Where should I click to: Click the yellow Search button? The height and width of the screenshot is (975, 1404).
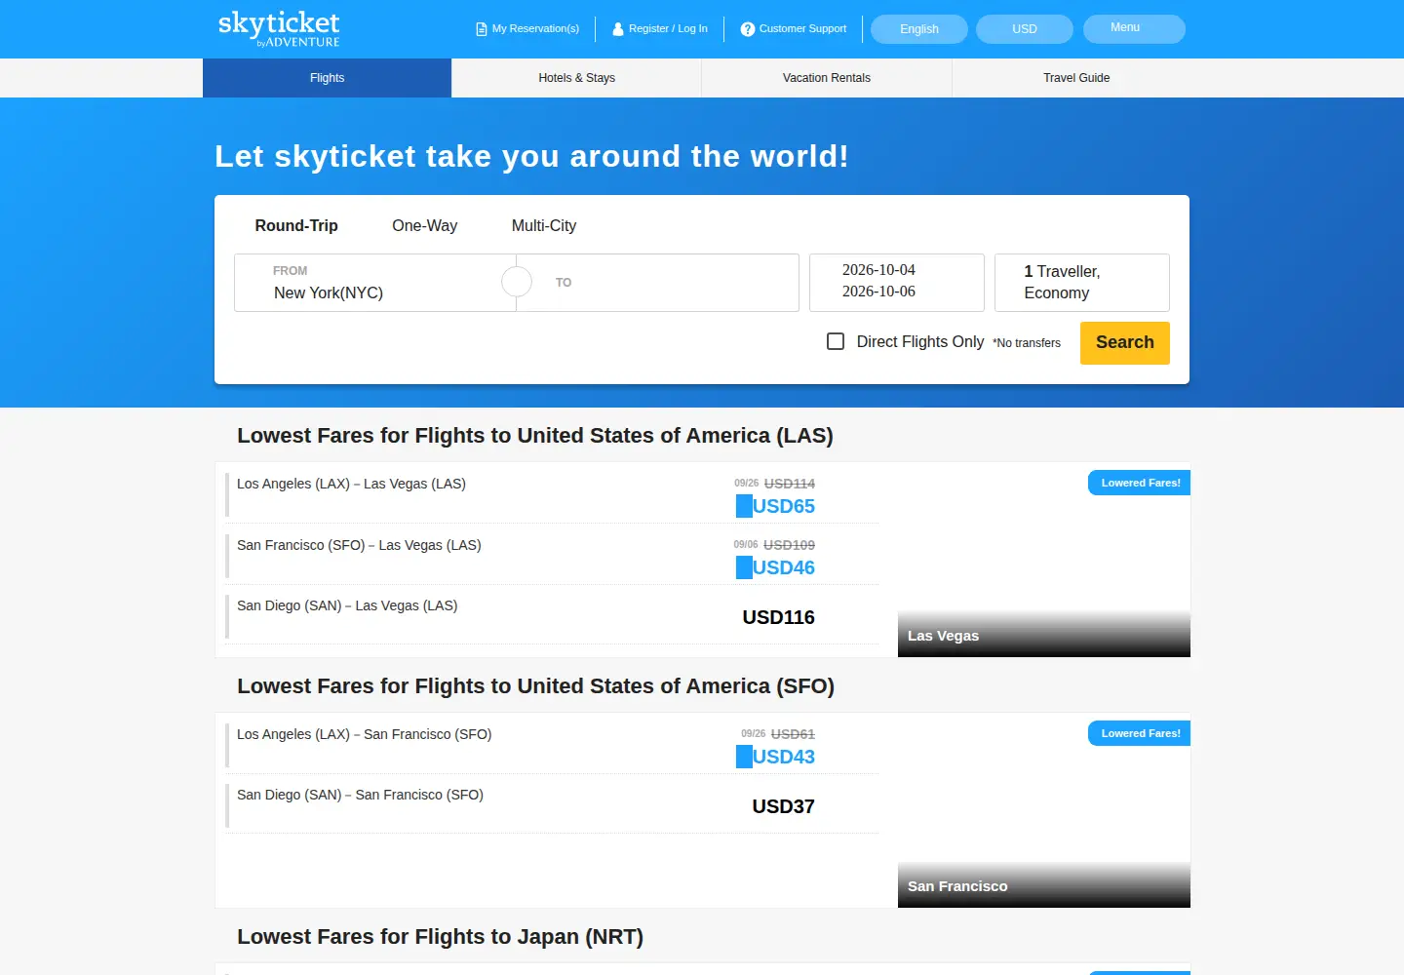pos(1125,343)
